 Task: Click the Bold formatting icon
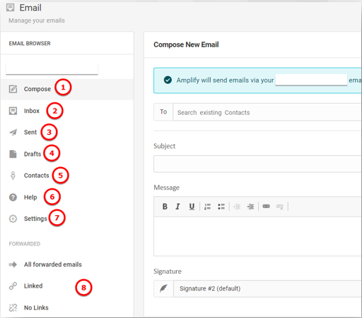pyautogui.click(x=165, y=207)
